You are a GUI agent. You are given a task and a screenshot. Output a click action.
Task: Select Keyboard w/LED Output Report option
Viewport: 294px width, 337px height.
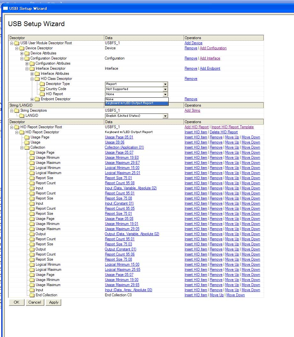tap(136, 103)
